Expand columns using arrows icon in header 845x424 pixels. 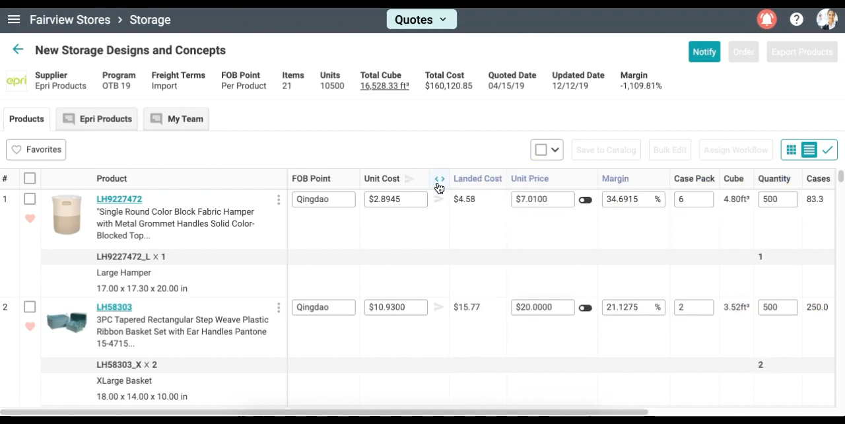[x=440, y=179]
